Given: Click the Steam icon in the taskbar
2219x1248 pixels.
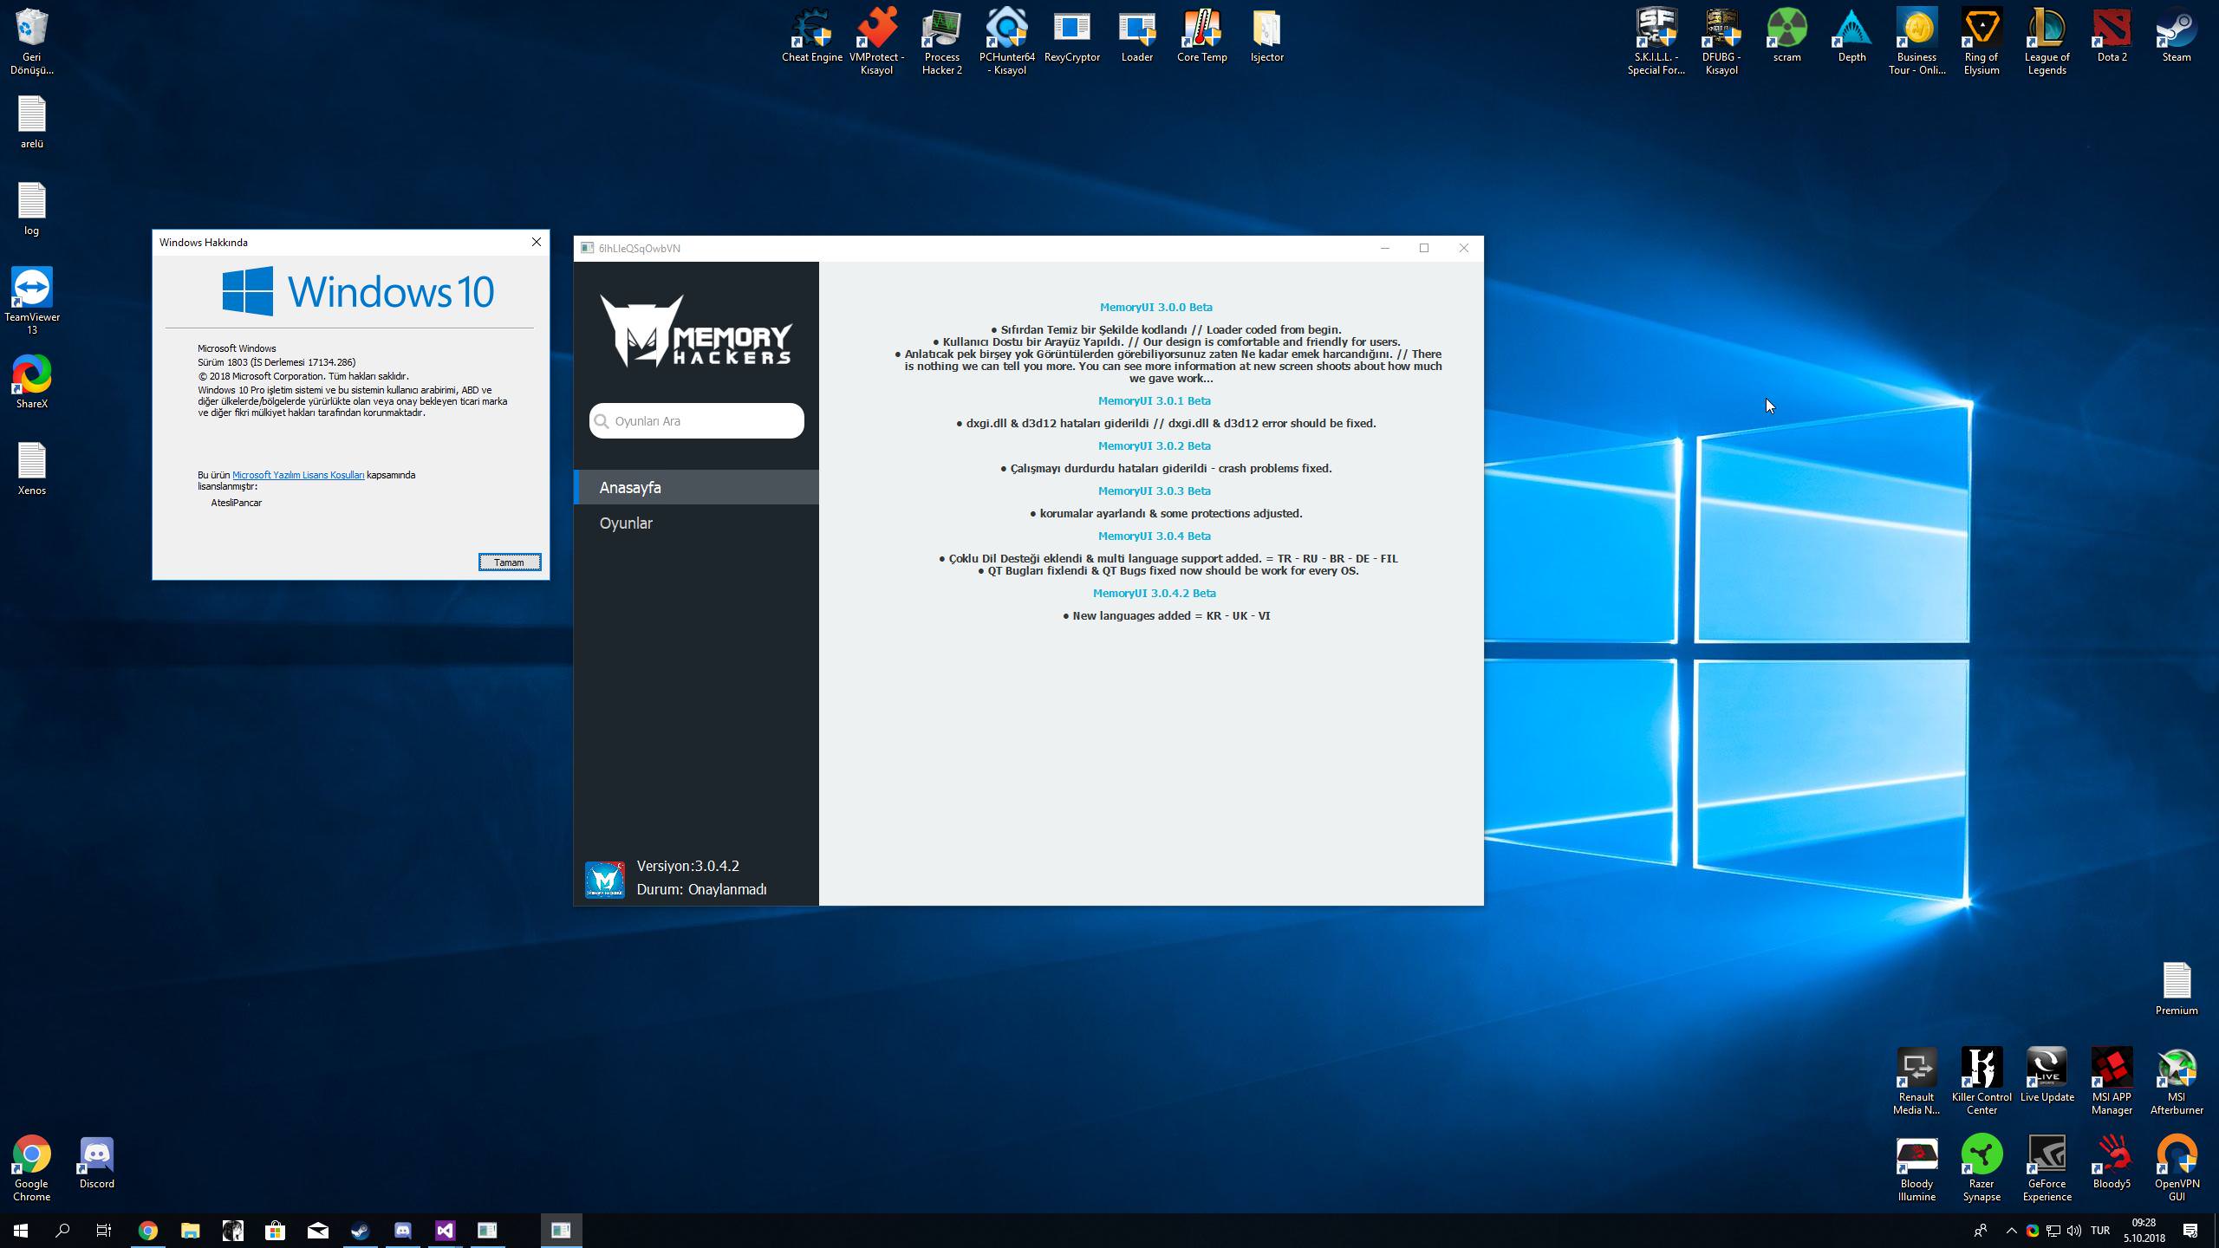Looking at the screenshot, I should click(361, 1231).
